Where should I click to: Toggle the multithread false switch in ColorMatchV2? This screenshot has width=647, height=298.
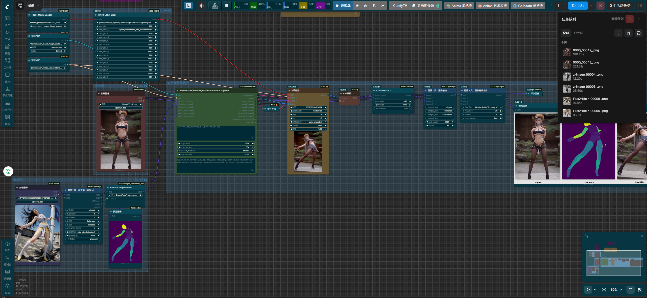tap(392, 109)
